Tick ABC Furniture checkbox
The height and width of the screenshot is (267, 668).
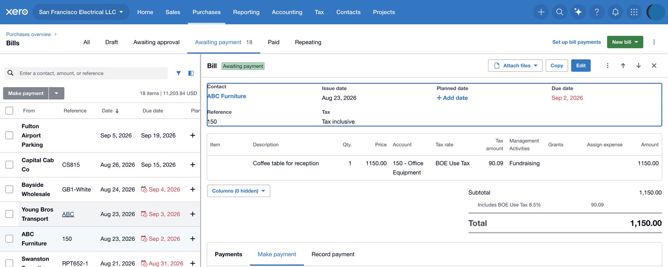coord(9,239)
